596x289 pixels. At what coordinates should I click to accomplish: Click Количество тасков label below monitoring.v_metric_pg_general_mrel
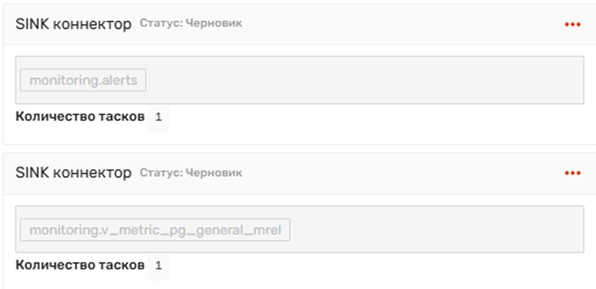pyautogui.click(x=80, y=265)
